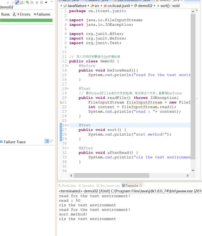
Task: Click the @Before annotation on line 13
Action: [x=87, y=66]
